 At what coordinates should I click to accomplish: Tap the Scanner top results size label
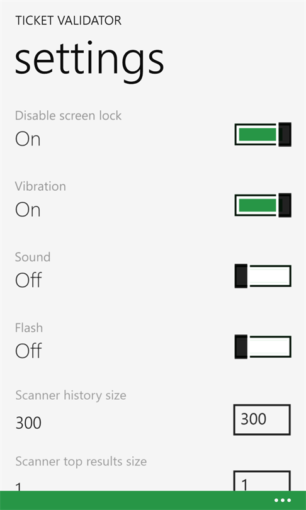(81, 462)
